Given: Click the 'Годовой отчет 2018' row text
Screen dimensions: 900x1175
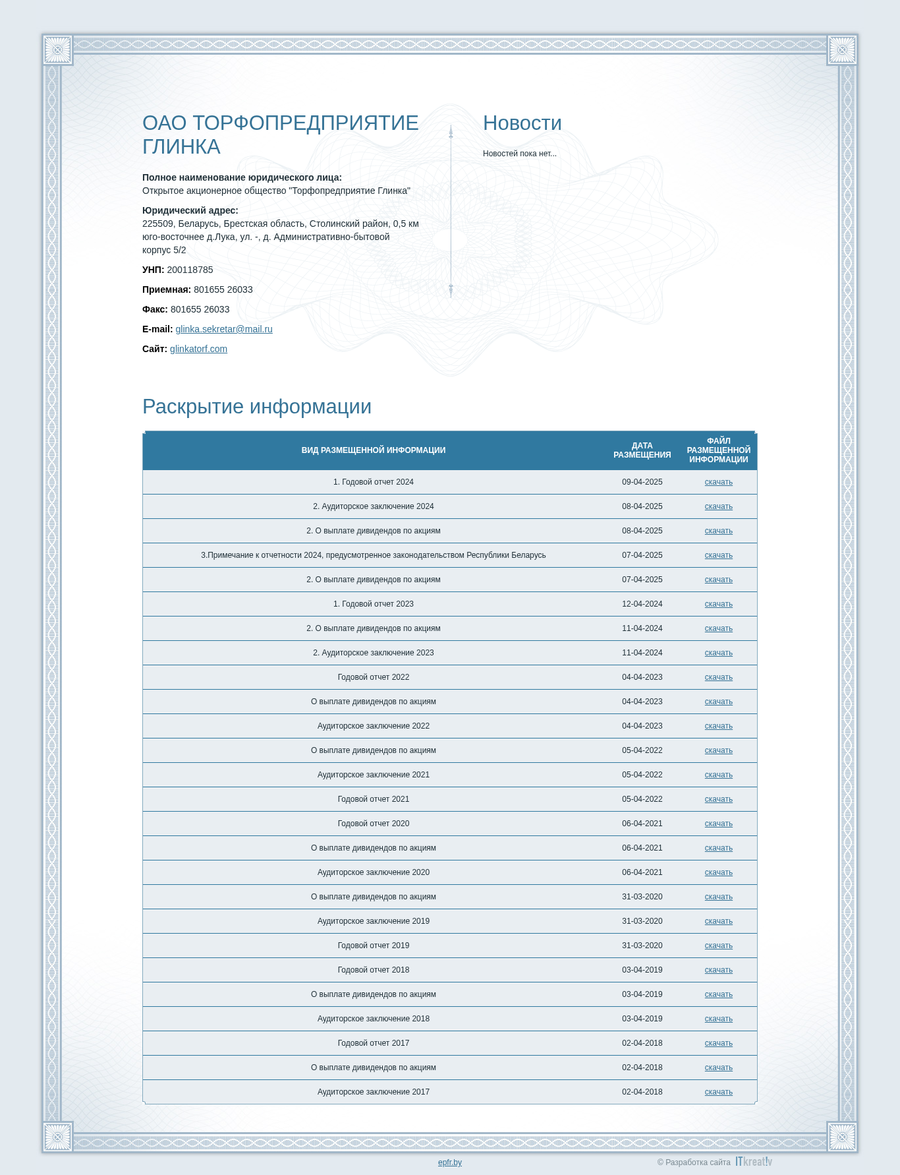Looking at the screenshot, I should pos(374,970).
